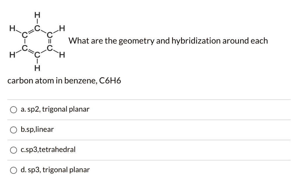Click the 'a. sp2, trigonal planar' answer text
Viewport: 298px width, 186px height.
pyautogui.click(x=55, y=110)
